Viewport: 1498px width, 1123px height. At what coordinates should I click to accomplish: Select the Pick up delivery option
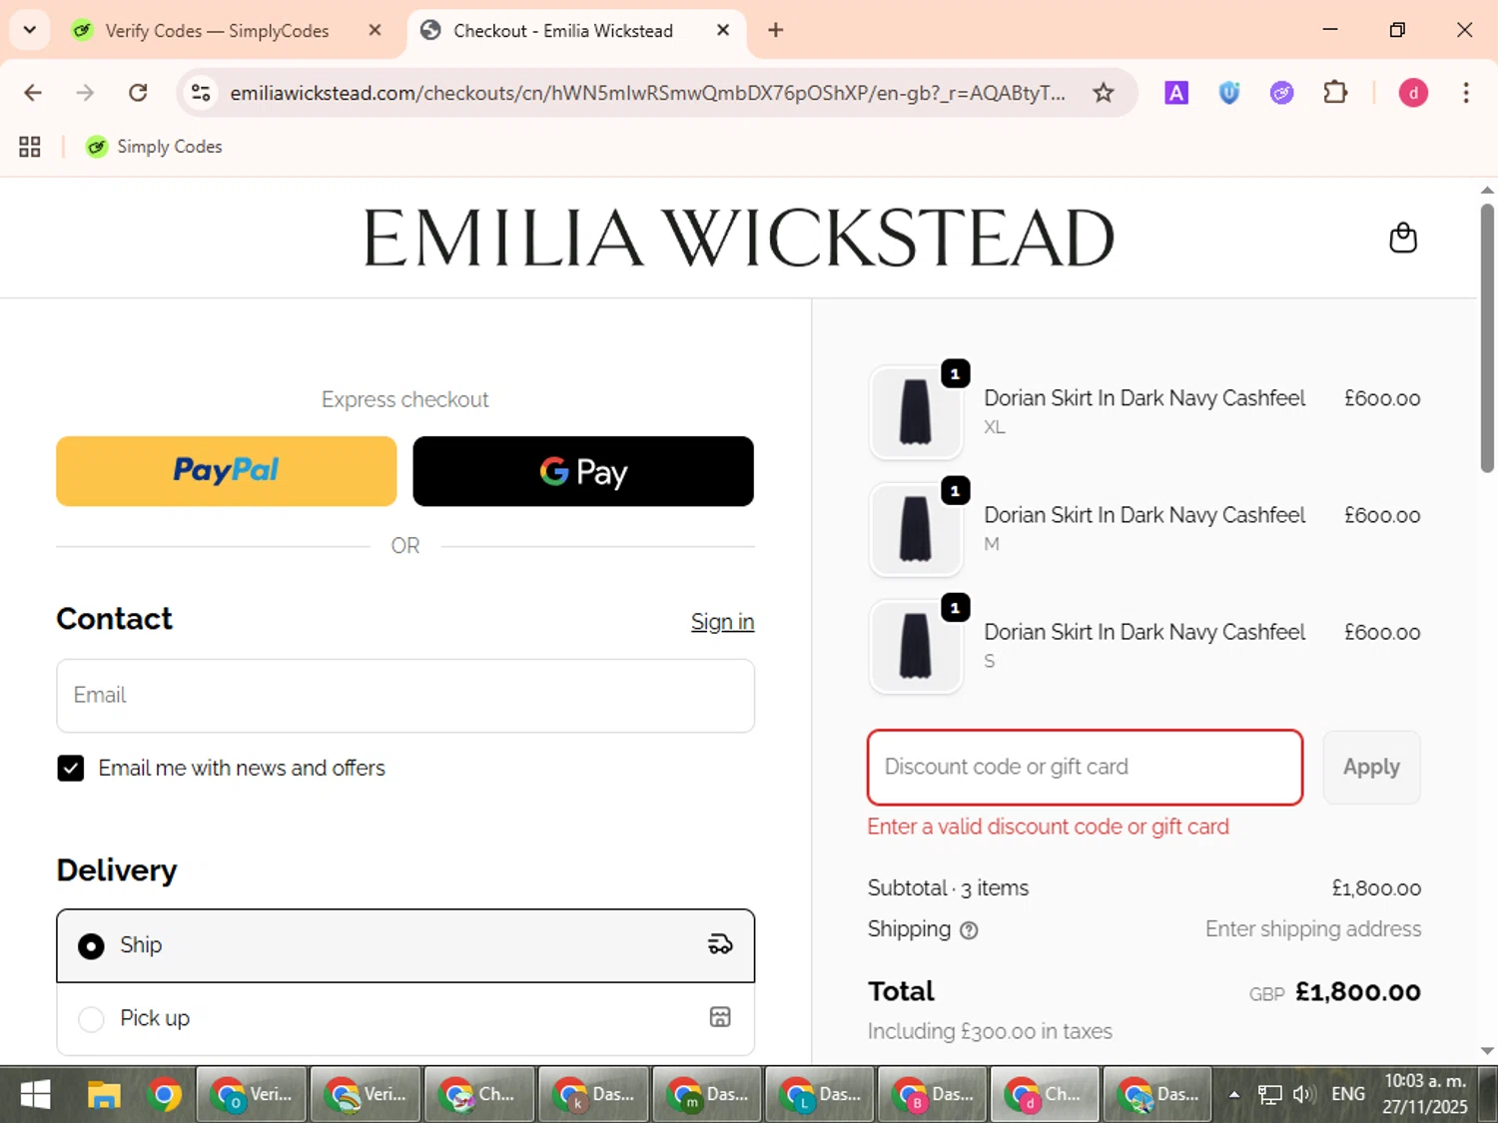[405, 1018]
